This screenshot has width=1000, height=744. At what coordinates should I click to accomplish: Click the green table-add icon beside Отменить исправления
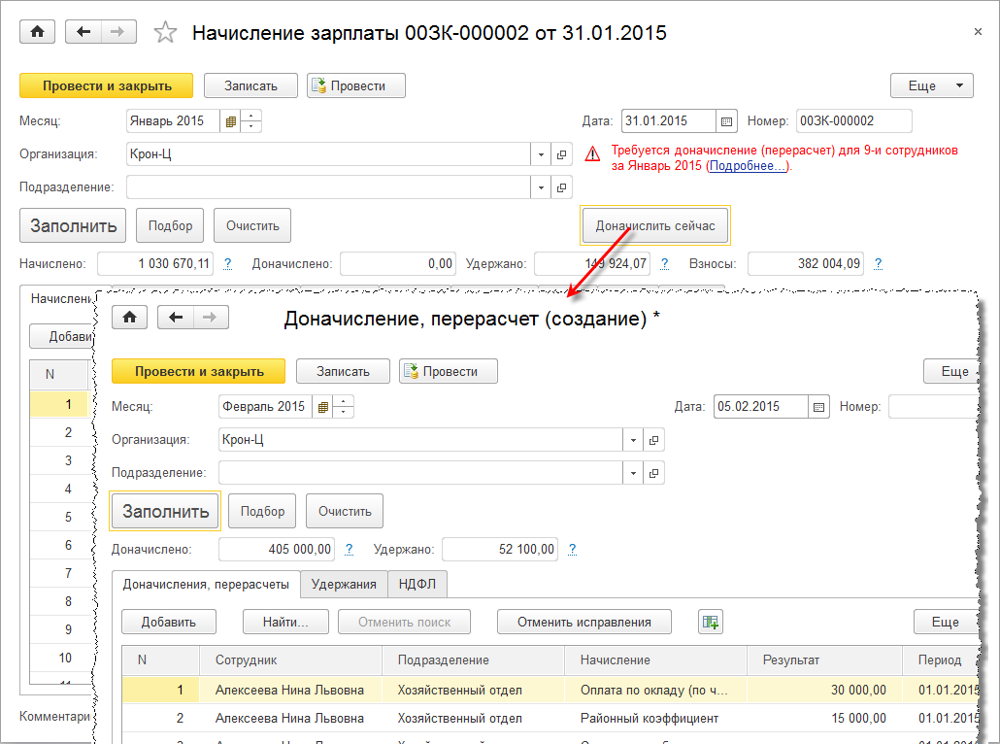pyautogui.click(x=711, y=622)
